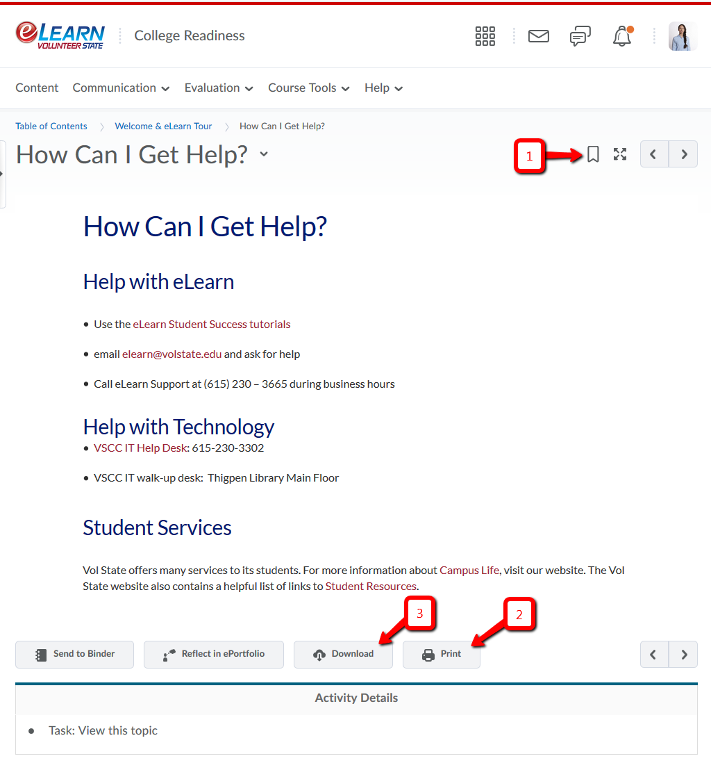This screenshot has width=711, height=770.
Task: Open the eLearn Student Success tutorials link
Action: point(212,325)
